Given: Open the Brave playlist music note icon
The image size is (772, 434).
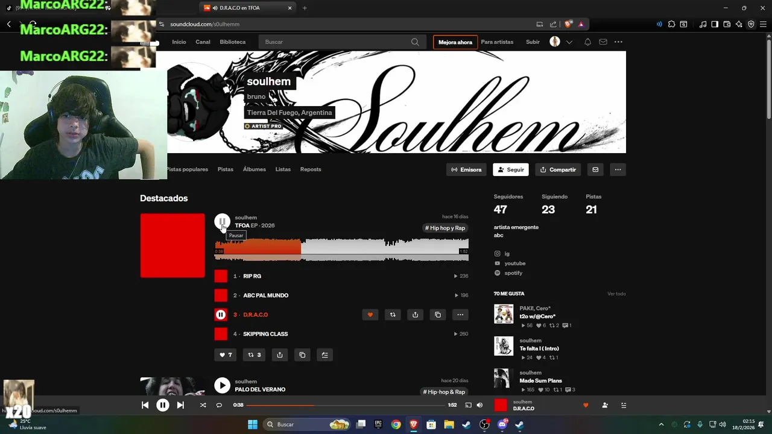Looking at the screenshot, I should [x=703, y=24].
